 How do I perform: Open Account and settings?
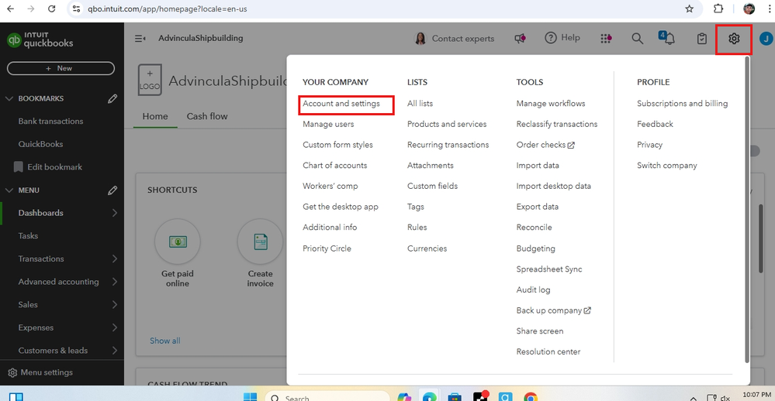(x=341, y=104)
